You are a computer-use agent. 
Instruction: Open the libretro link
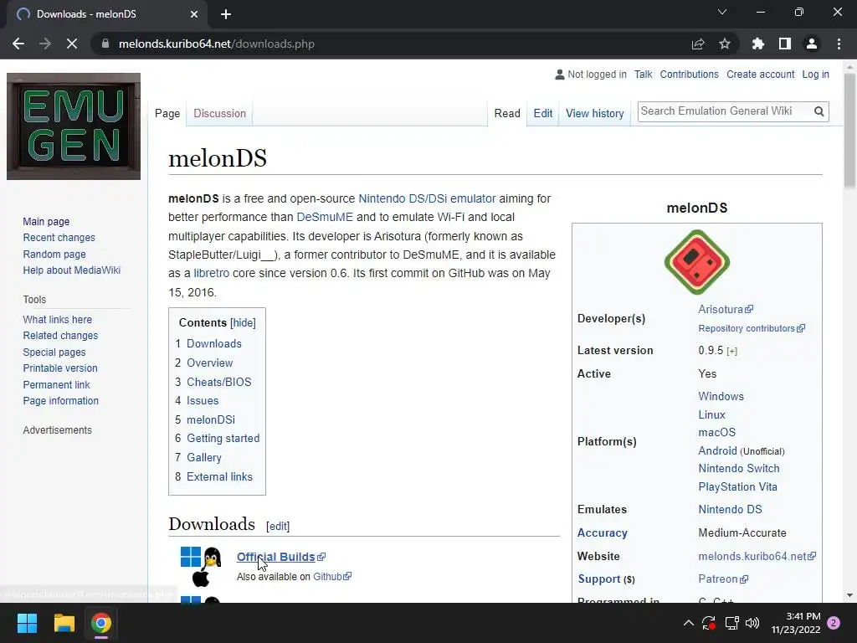point(212,273)
